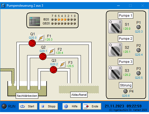
Task: Trigger the F3 fault lightning button
Action: pos(62,64)
